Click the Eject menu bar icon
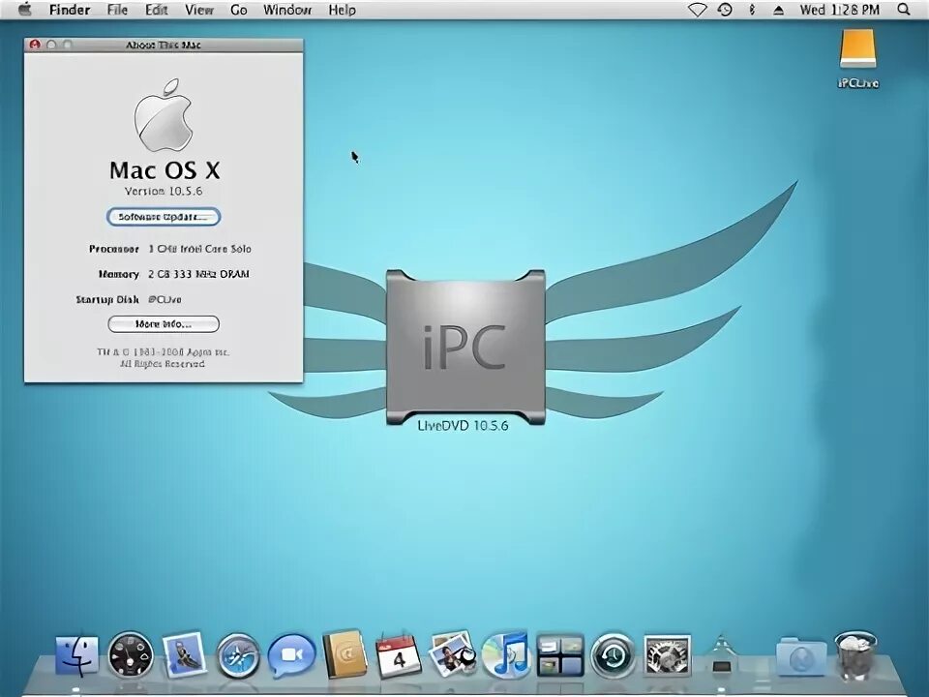This screenshot has width=929, height=697. 778,10
